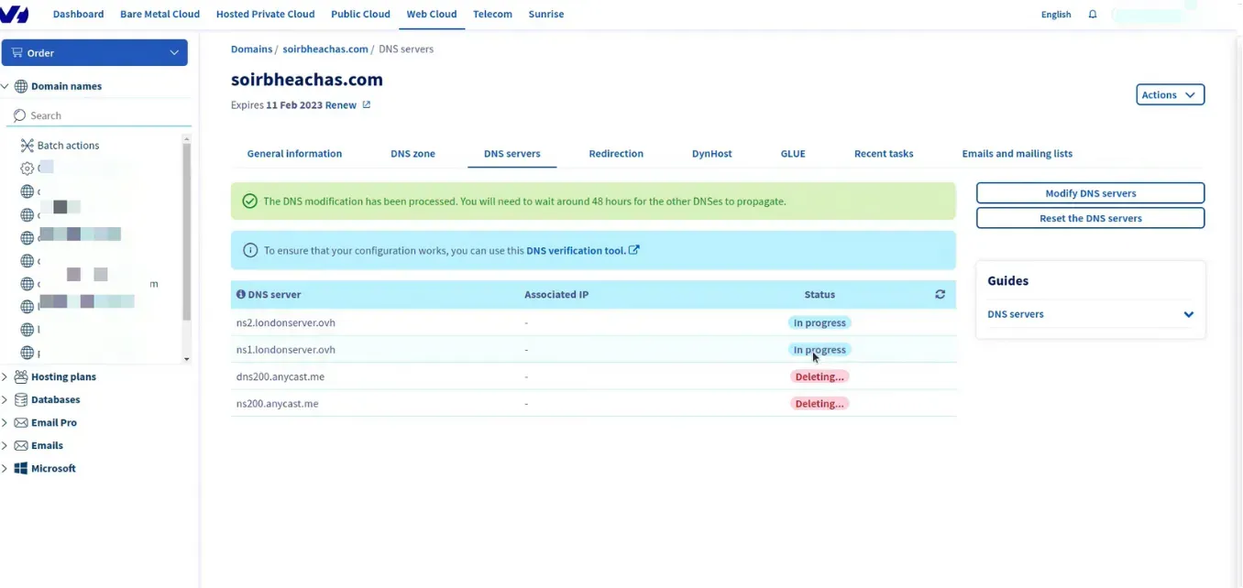This screenshot has height=588, width=1243.
Task: Click the Microsoft logo icon
Action: pos(20,468)
